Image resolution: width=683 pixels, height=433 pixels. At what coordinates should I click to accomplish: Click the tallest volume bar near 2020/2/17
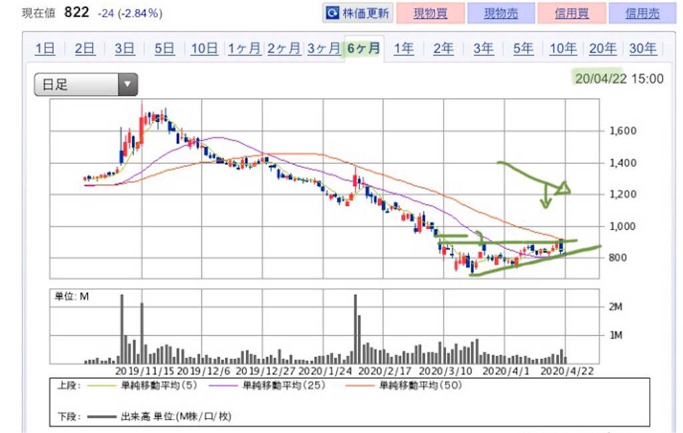click(356, 329)
